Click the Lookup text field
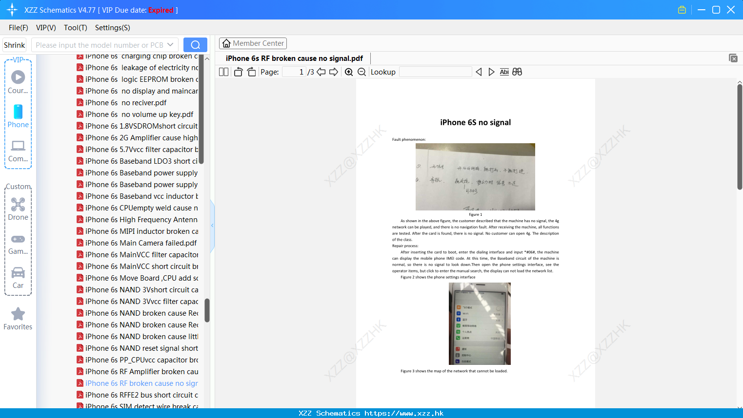 [x=435, y=72]
